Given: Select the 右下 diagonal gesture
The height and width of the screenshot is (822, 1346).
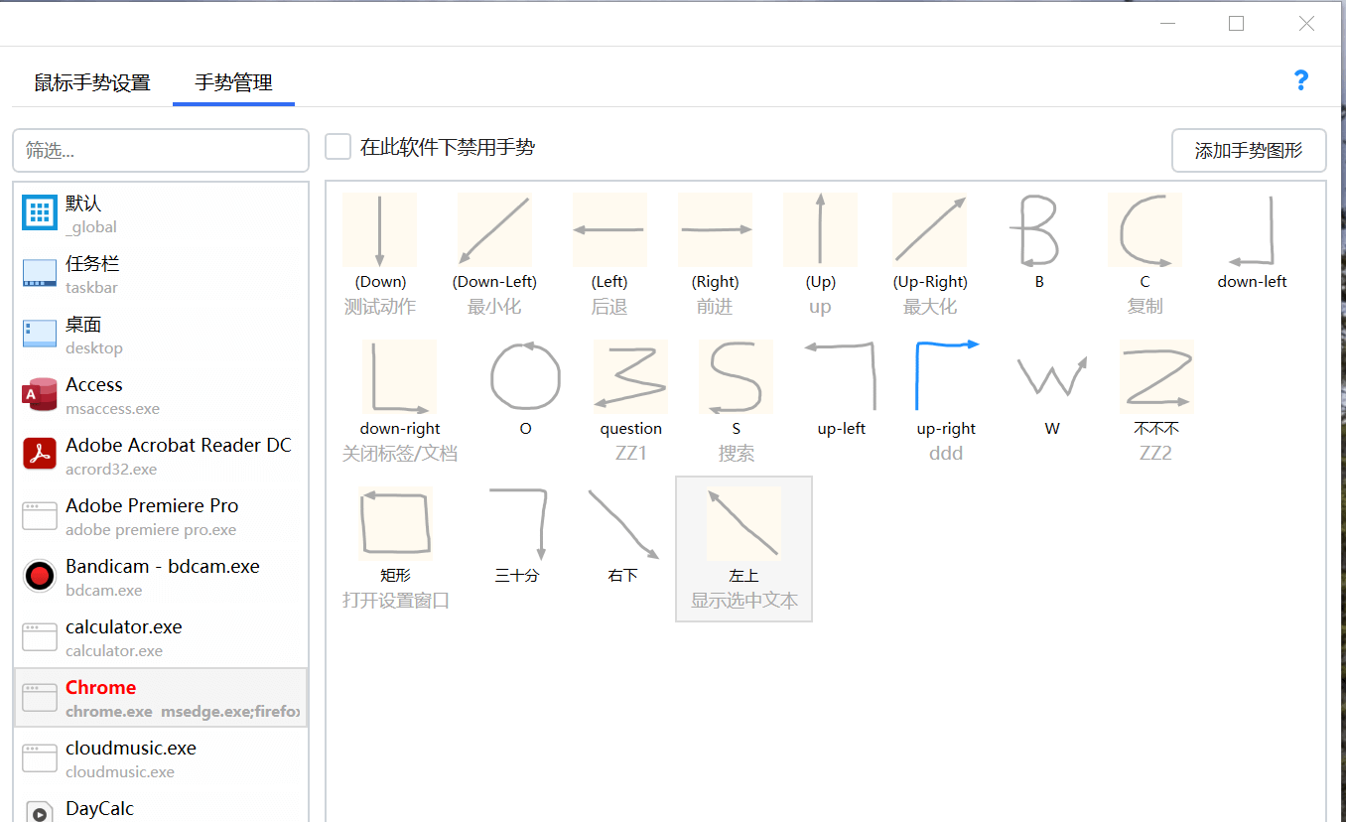Looking at the screenshot, I should point(622,524).
